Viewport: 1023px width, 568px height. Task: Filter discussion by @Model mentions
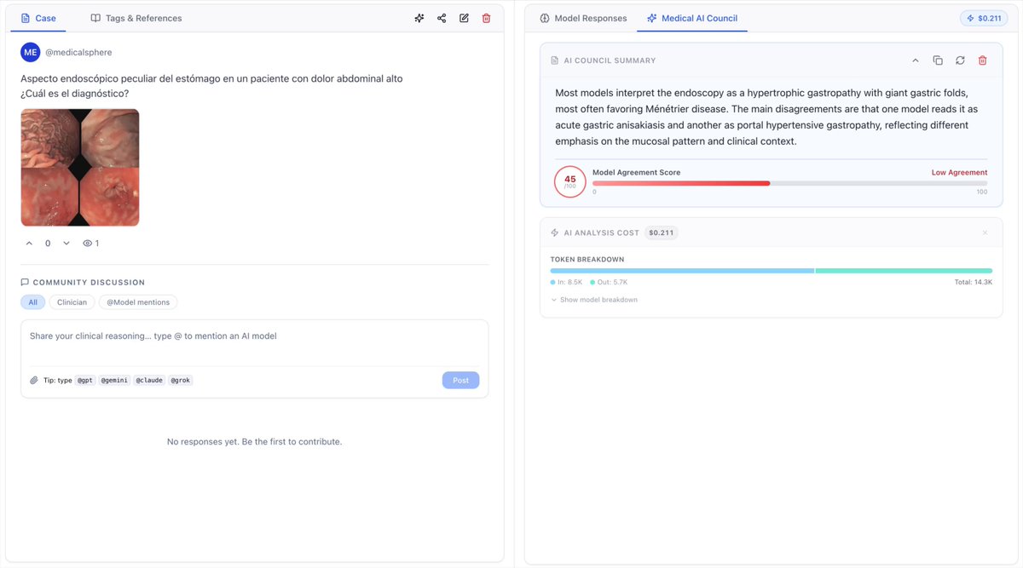(139, 302)
